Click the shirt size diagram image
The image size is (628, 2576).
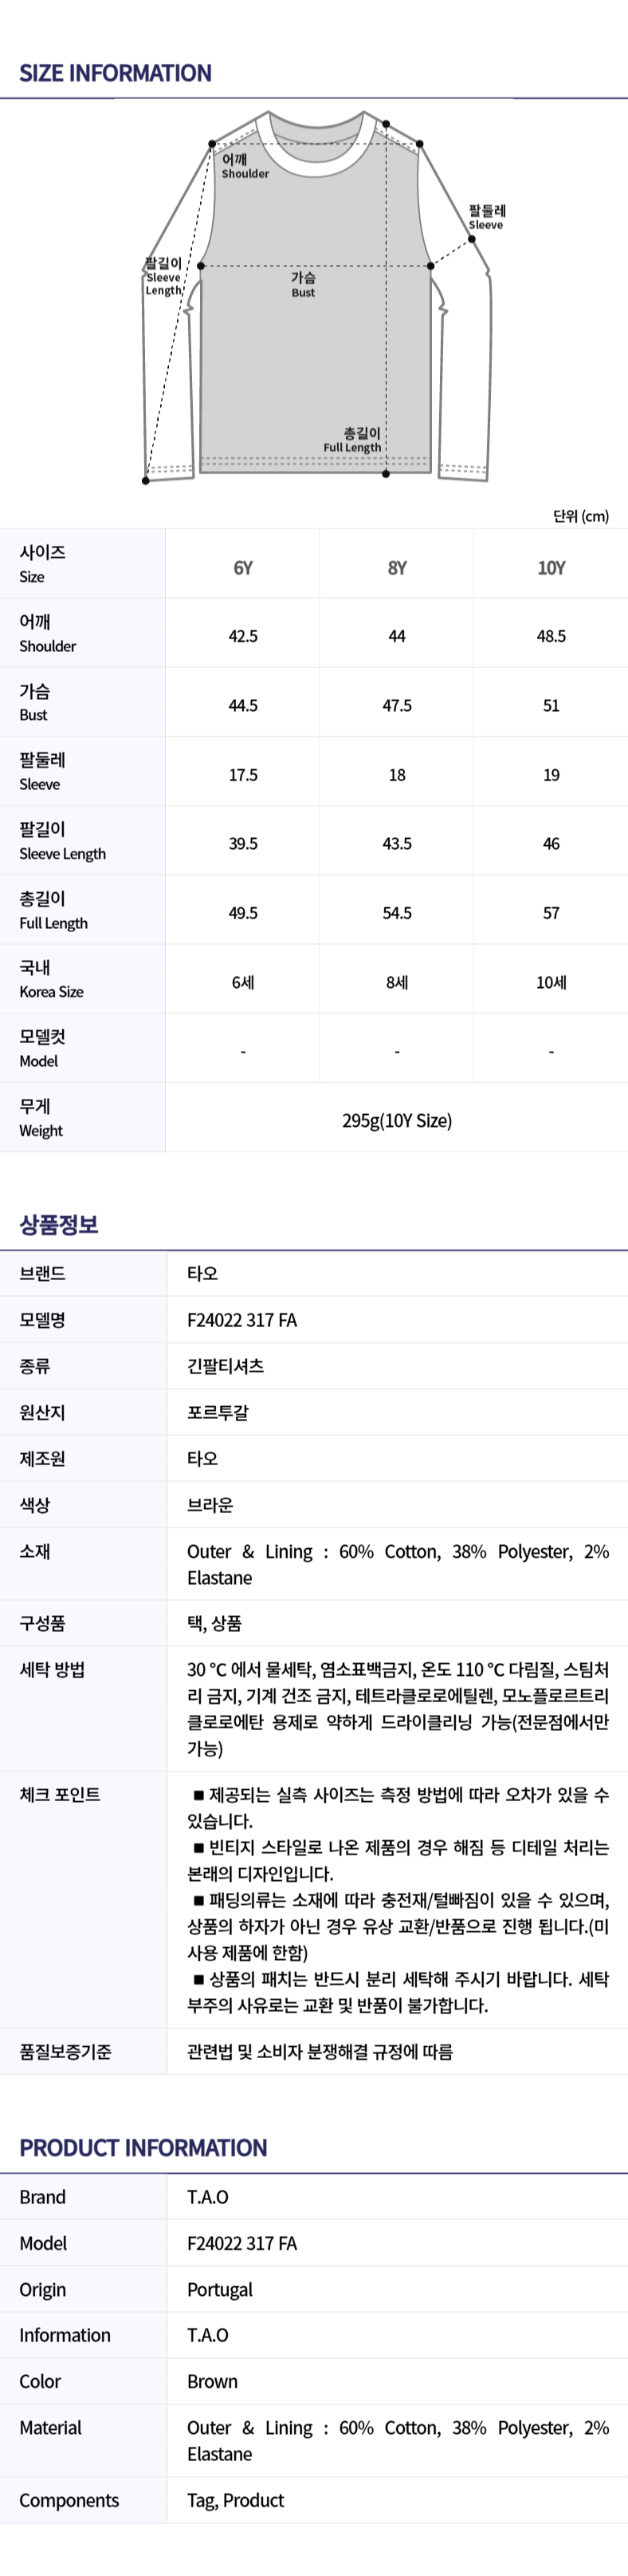pyautogui.click(x=317, y=297)
